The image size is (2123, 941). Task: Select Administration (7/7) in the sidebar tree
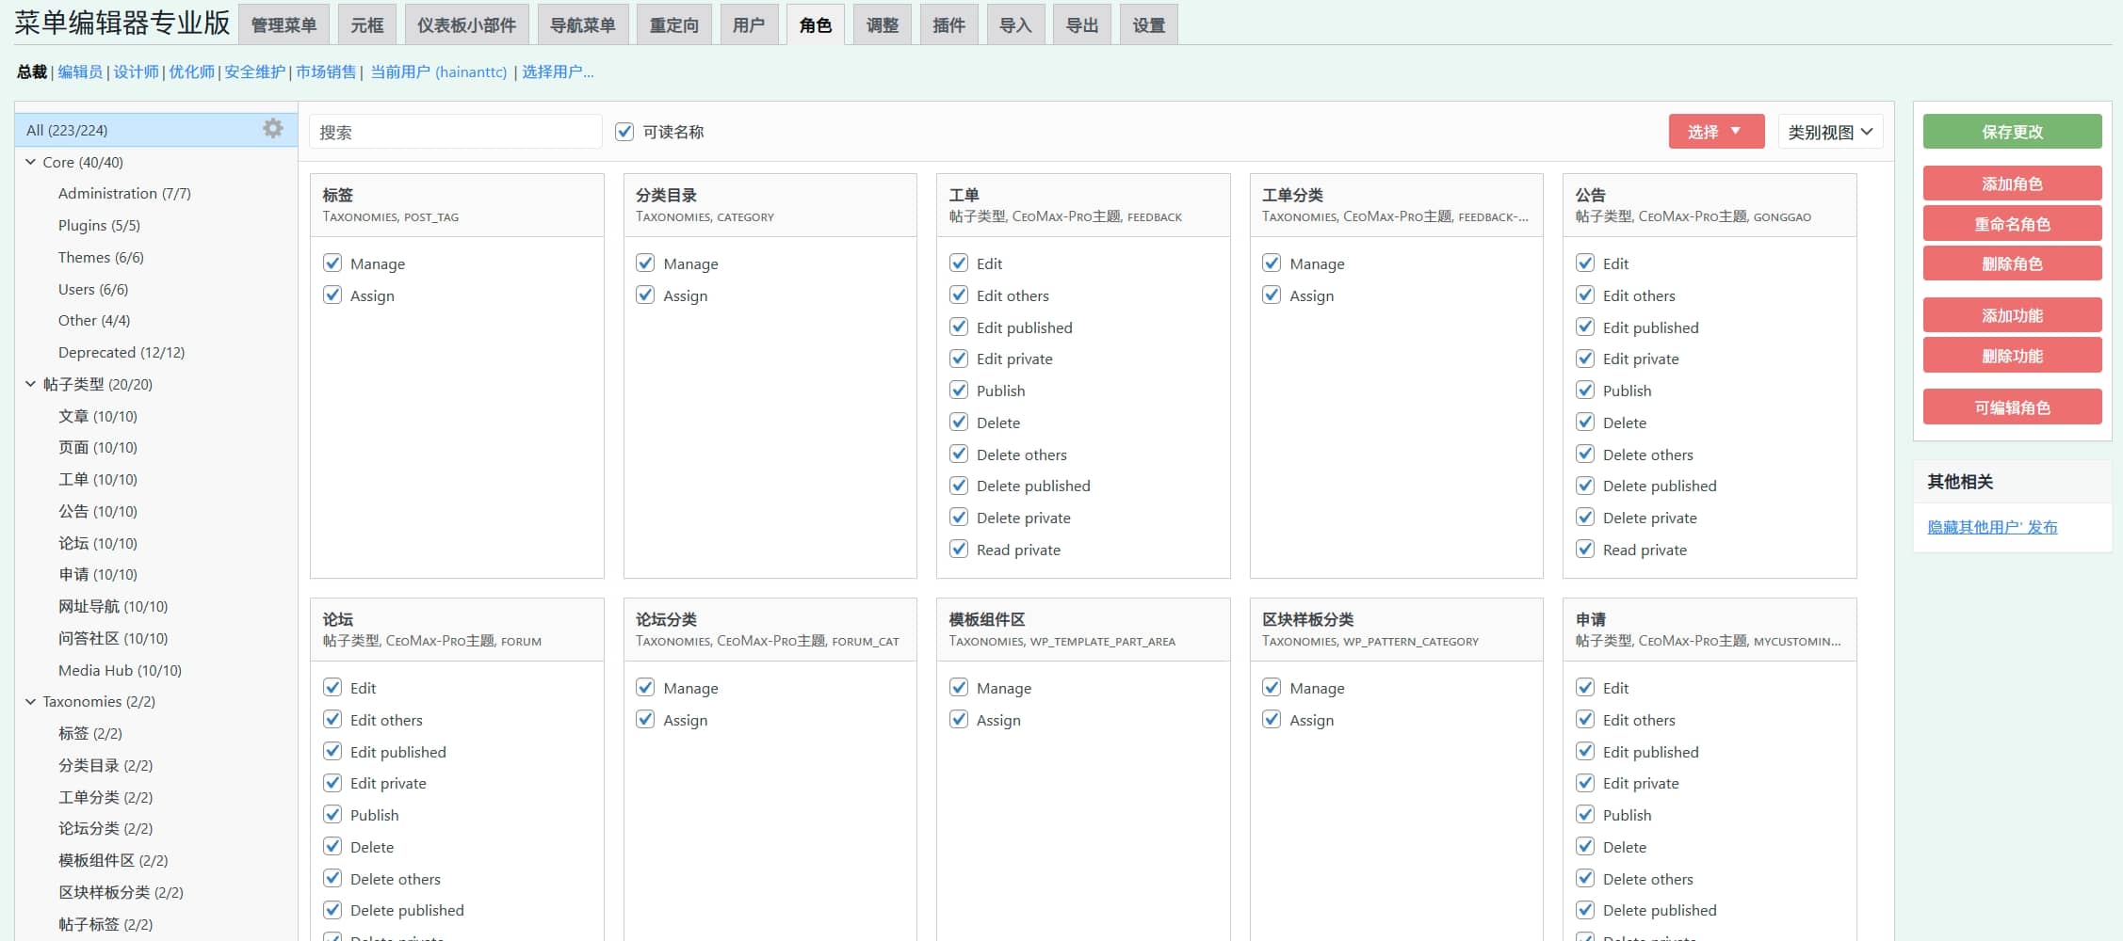coord(124,194)
